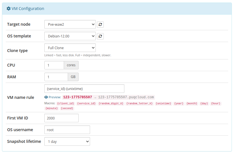235x154 pixels.
Task: Click the VM name rule input
Action: 84,89
